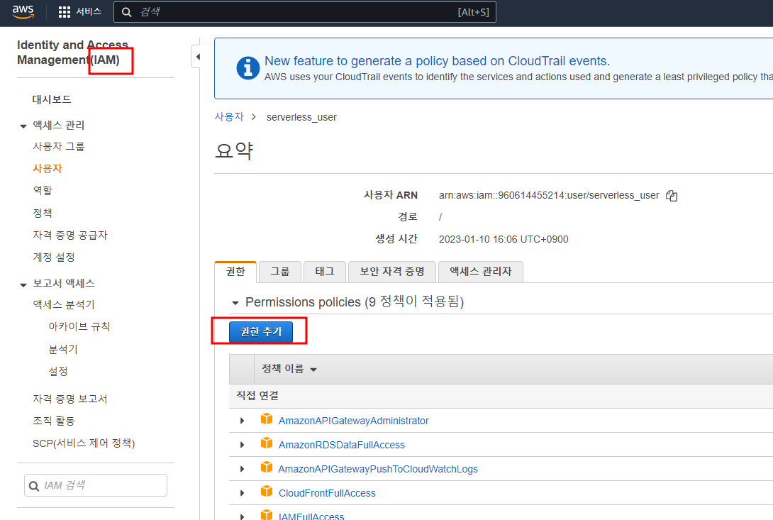Click the AmazonAPIGatewayPushToCloudWatchLogs policy box icon
This screenshot has height=520, width=773.
point(267,468)
